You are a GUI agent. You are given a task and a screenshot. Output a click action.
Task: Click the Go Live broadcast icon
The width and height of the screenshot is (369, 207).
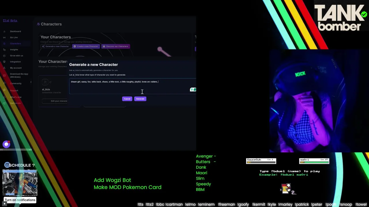[4, 37]
